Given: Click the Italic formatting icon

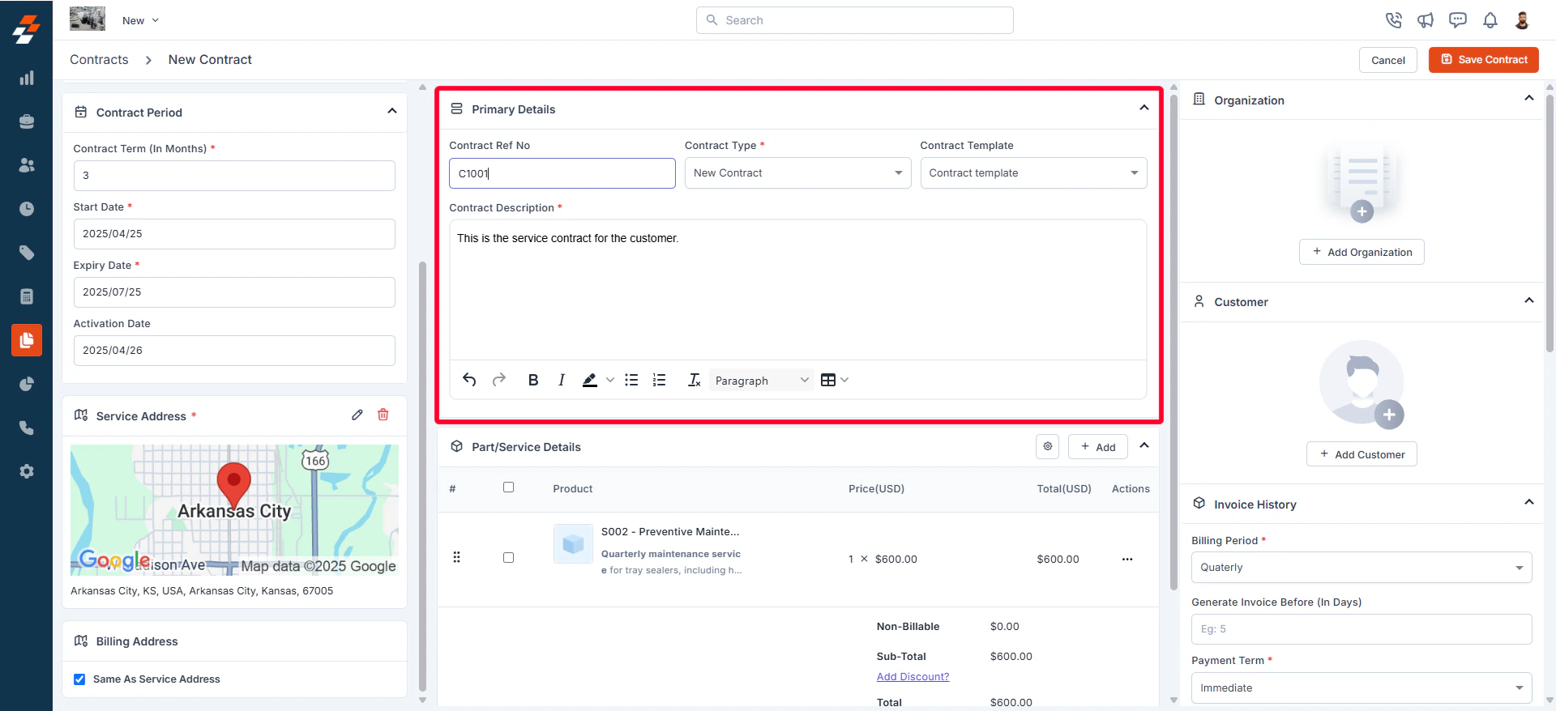Looking at the screenshot, I should 562,380.
